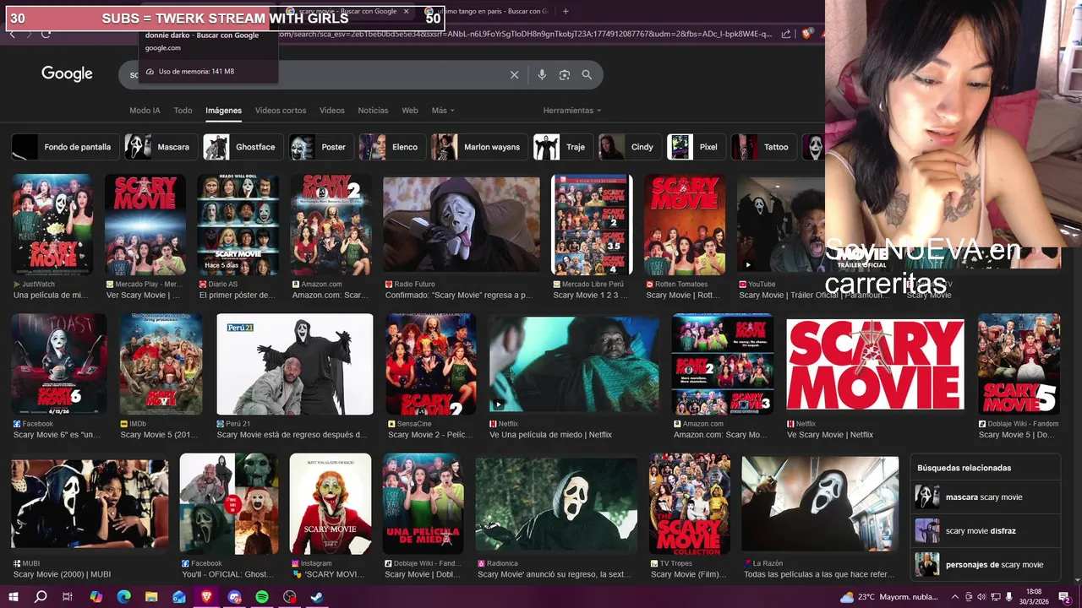This screenshot has height=608, width=1082.
Task: Open Herramientas dropdown
Action: [572, 111]
